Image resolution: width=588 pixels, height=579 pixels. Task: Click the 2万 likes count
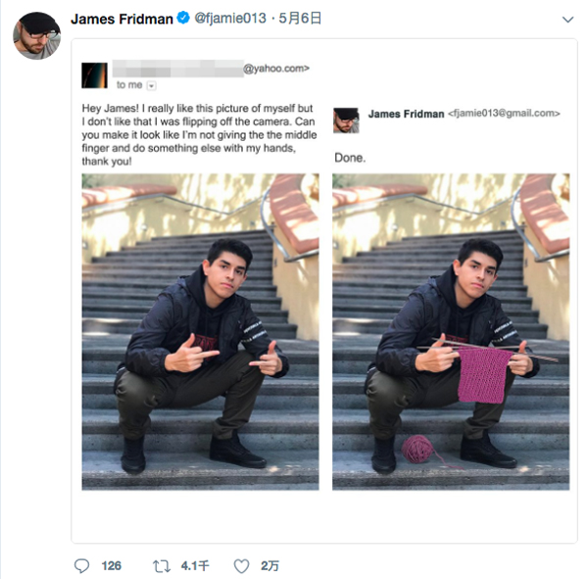(269, 565)
